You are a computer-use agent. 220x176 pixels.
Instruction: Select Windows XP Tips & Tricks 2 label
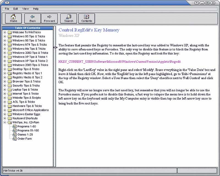pos(30,61)
